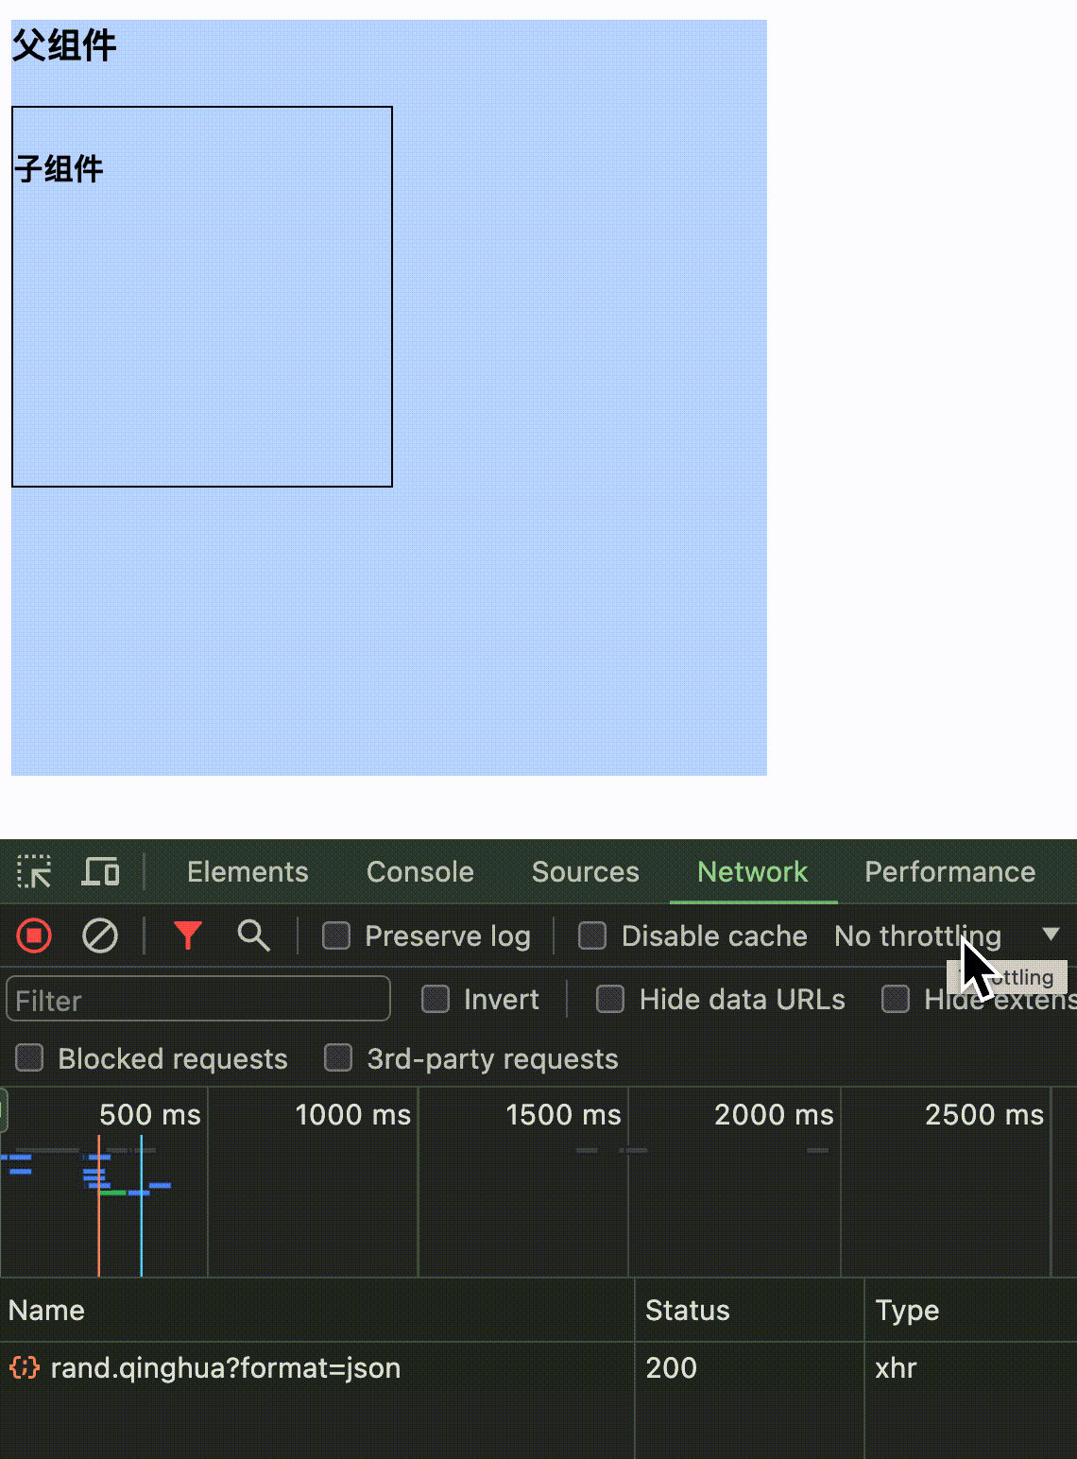
Task: Click the JSON icon beside rand.qinghua request
Action: 25,1367
